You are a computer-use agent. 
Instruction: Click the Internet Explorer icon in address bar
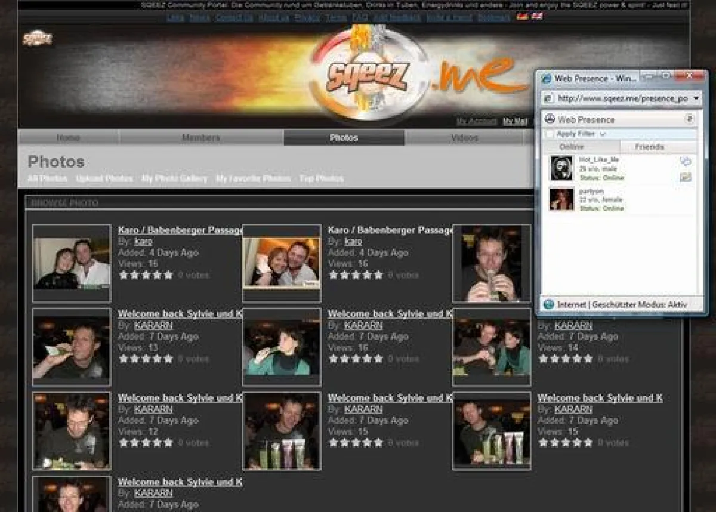549,98
